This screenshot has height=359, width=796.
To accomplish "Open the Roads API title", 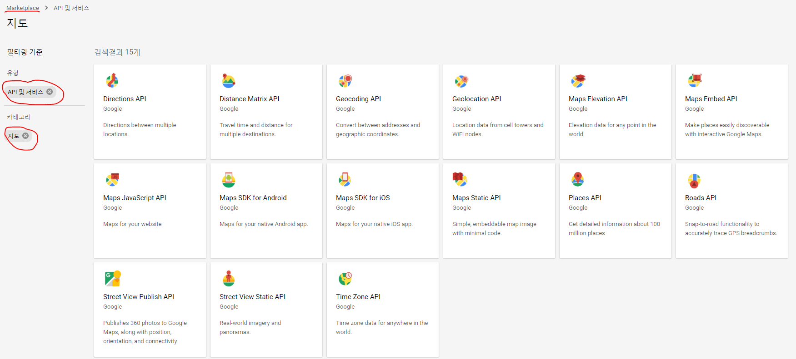I will [701, 198].
